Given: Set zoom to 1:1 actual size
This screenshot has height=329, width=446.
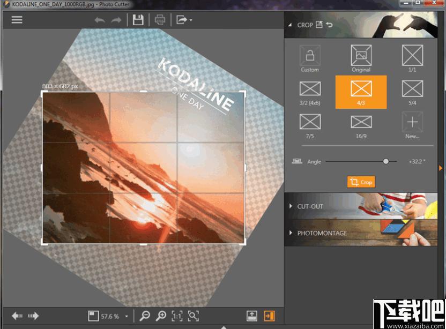Looking at the screenshot, I should [177, 316].
